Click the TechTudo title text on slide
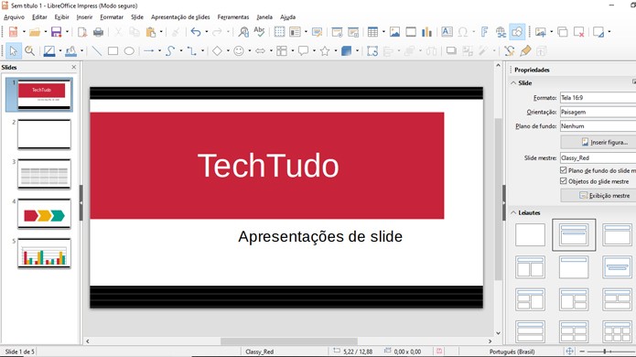The width and height of the screenshot is (636, 357). (x=268, y=166)
